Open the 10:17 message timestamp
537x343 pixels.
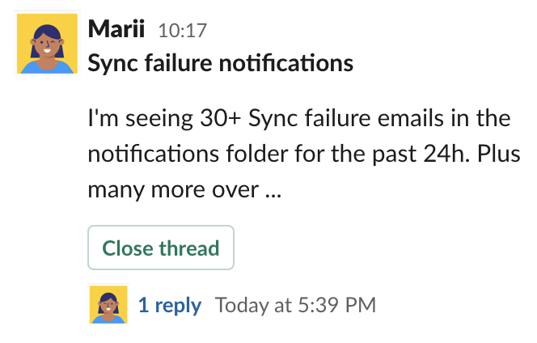click(182, 32)
